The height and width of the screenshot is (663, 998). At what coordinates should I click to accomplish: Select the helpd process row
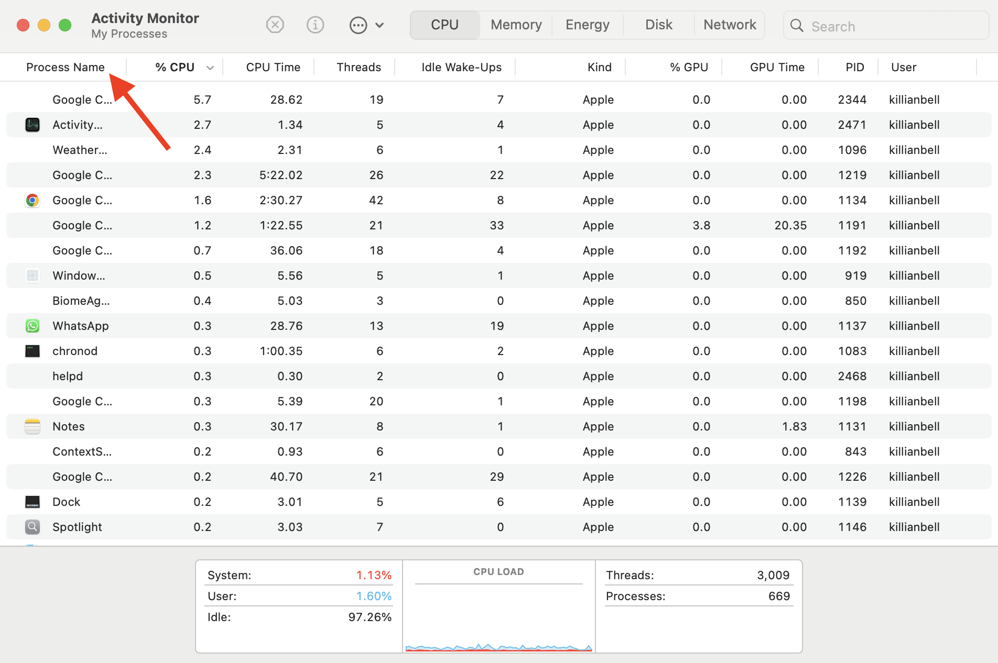click(68, 376)
